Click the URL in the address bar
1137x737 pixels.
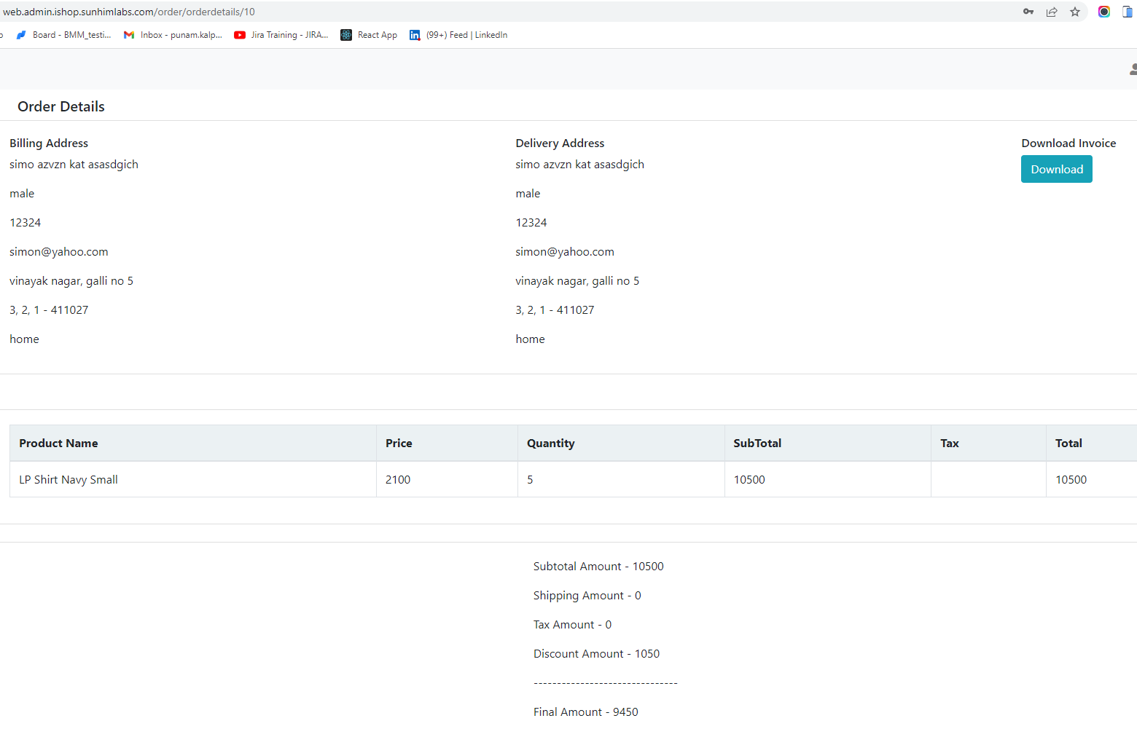(x=129, y=12)
